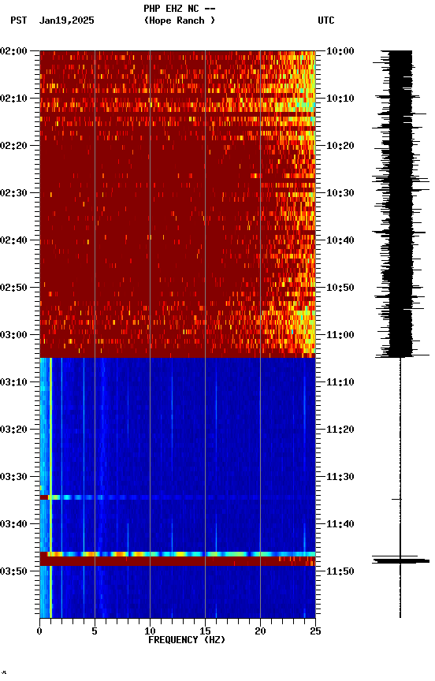Image resolution: width=435 pixels, height=681 pixels.
Task: Click the 10 Hz axis tick label
Action: click(x=150, y=631)
